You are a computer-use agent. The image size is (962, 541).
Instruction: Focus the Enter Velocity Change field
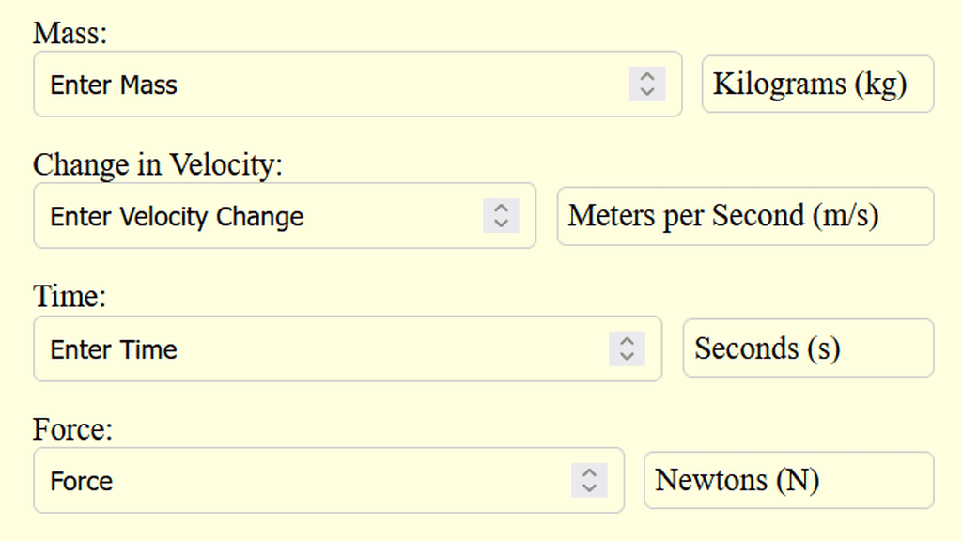tap(263, 216)
